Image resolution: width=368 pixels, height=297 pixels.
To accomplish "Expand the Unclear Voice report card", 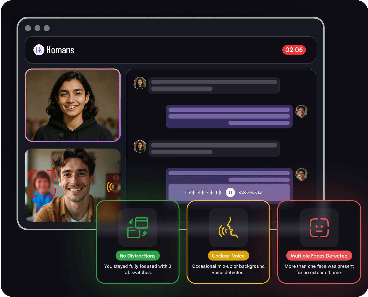I will tap(228, 242).
